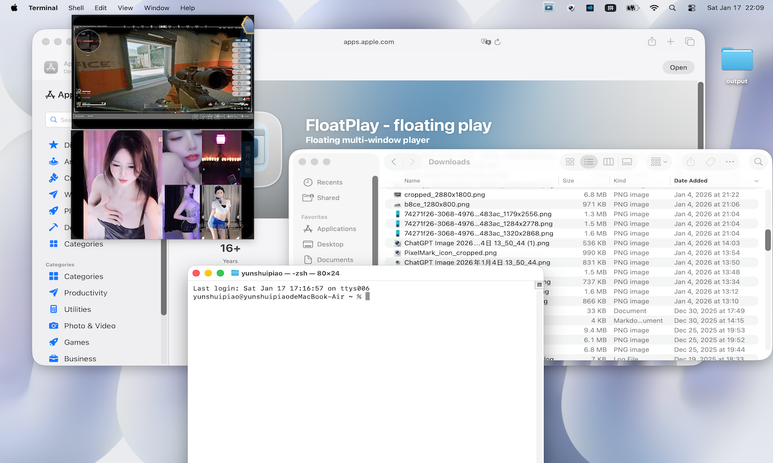Image resolution: width=773 pixels, height=463 pixels.
Task: Open Finder more actions ellipsis menu
Action: click(730, 161)
